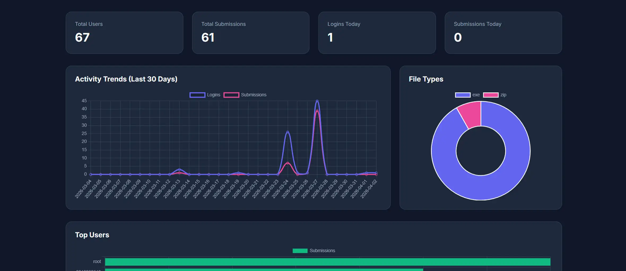Select the Submissions Today card
Viewport: 626px width, 271px height.
pos(503,33)
